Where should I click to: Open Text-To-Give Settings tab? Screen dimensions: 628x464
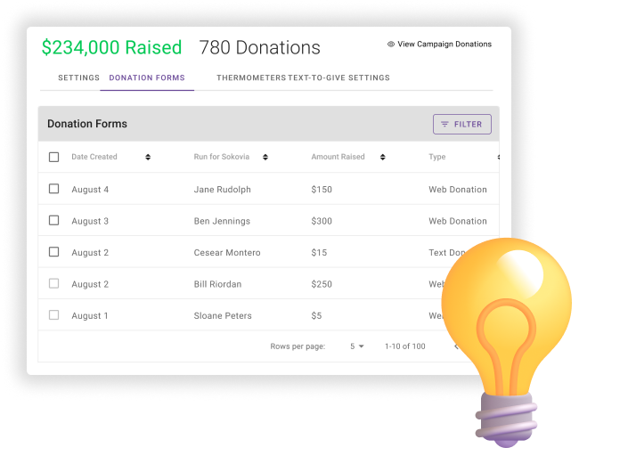point(338,77)
